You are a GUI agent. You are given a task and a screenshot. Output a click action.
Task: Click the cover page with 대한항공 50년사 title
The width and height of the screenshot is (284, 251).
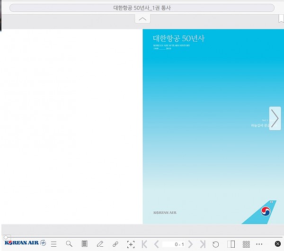[213, 126]
